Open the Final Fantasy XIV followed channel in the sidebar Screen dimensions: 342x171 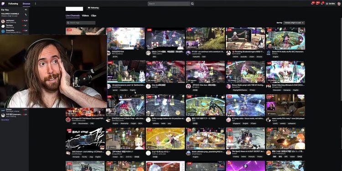tap(14, 31)
